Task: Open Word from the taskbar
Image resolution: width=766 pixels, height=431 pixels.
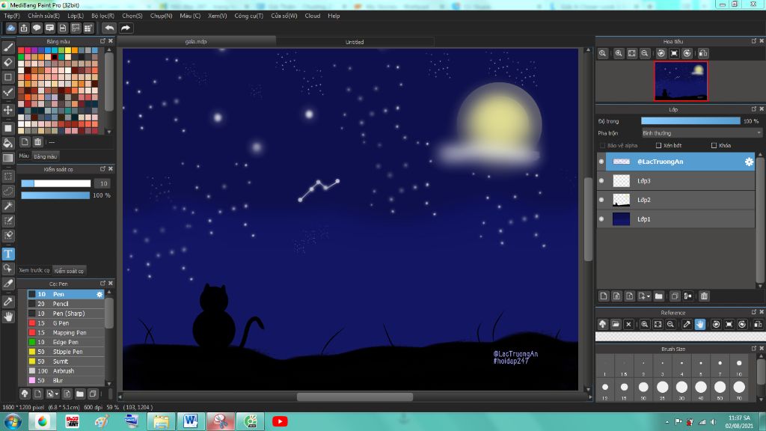Action: pos(191,421)
